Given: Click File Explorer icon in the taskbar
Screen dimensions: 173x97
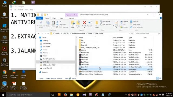Looking at the screenshot, I should point(72,95).
